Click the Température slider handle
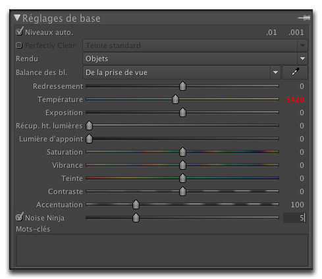This screenshot has width=322, height=279. [x=175, y=99]
